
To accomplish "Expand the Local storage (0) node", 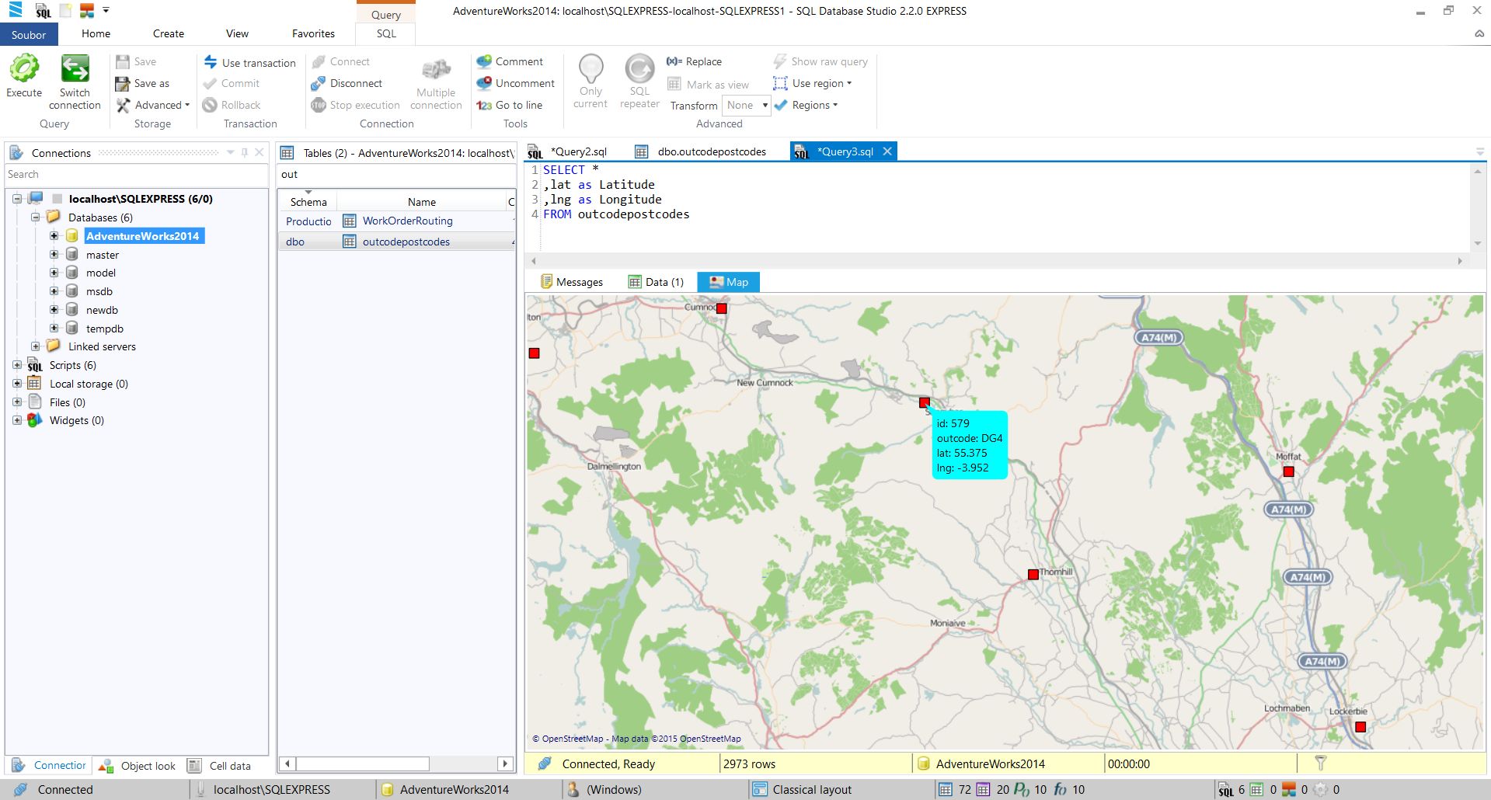I will [x=17, y=384].
